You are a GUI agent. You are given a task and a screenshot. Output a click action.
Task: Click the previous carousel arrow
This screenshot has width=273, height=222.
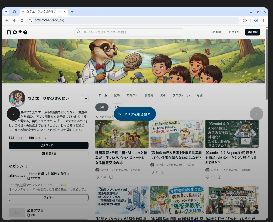click(x=13, y=114)
